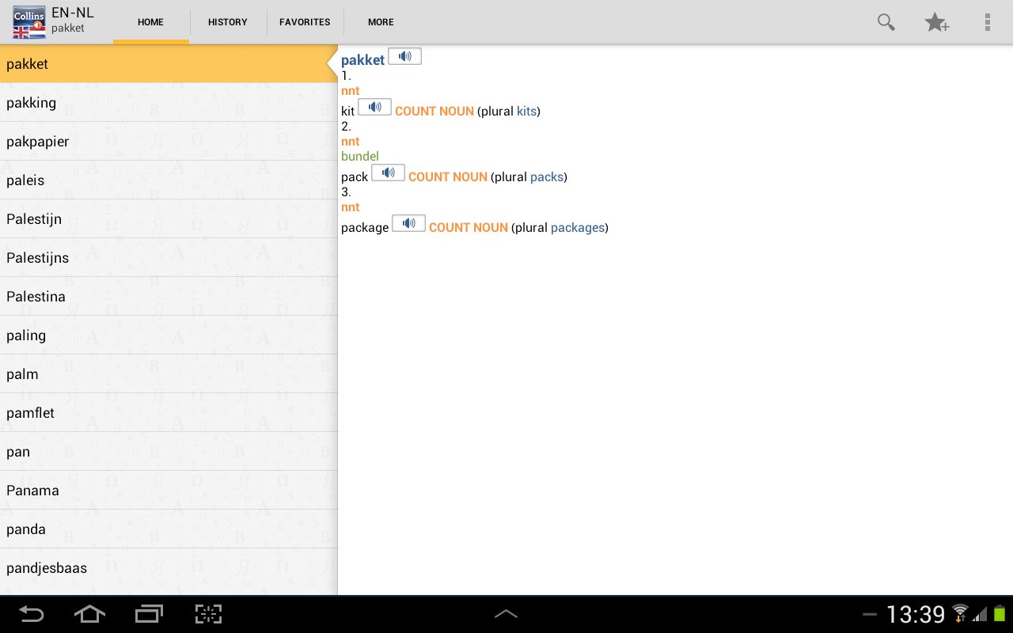Select pandjesbaas in the word list

tap(169, 568)
